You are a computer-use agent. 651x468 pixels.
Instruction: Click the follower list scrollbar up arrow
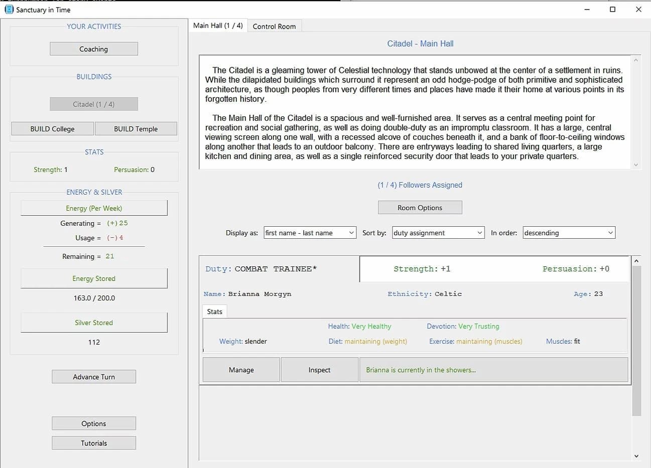pos(636,261)
